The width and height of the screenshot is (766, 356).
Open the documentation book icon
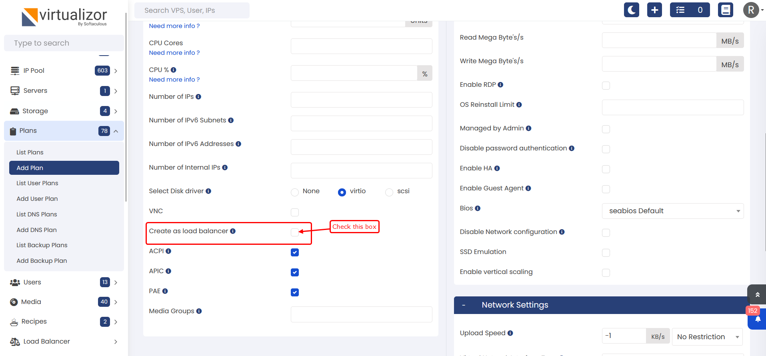726,10
